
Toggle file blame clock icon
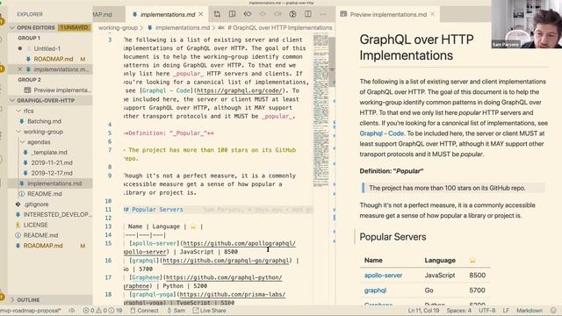point(292,14)
